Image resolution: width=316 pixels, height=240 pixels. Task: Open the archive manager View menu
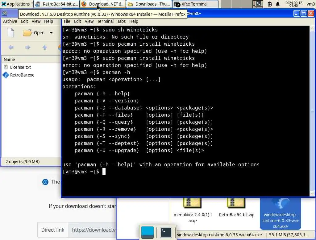[36, 21]
